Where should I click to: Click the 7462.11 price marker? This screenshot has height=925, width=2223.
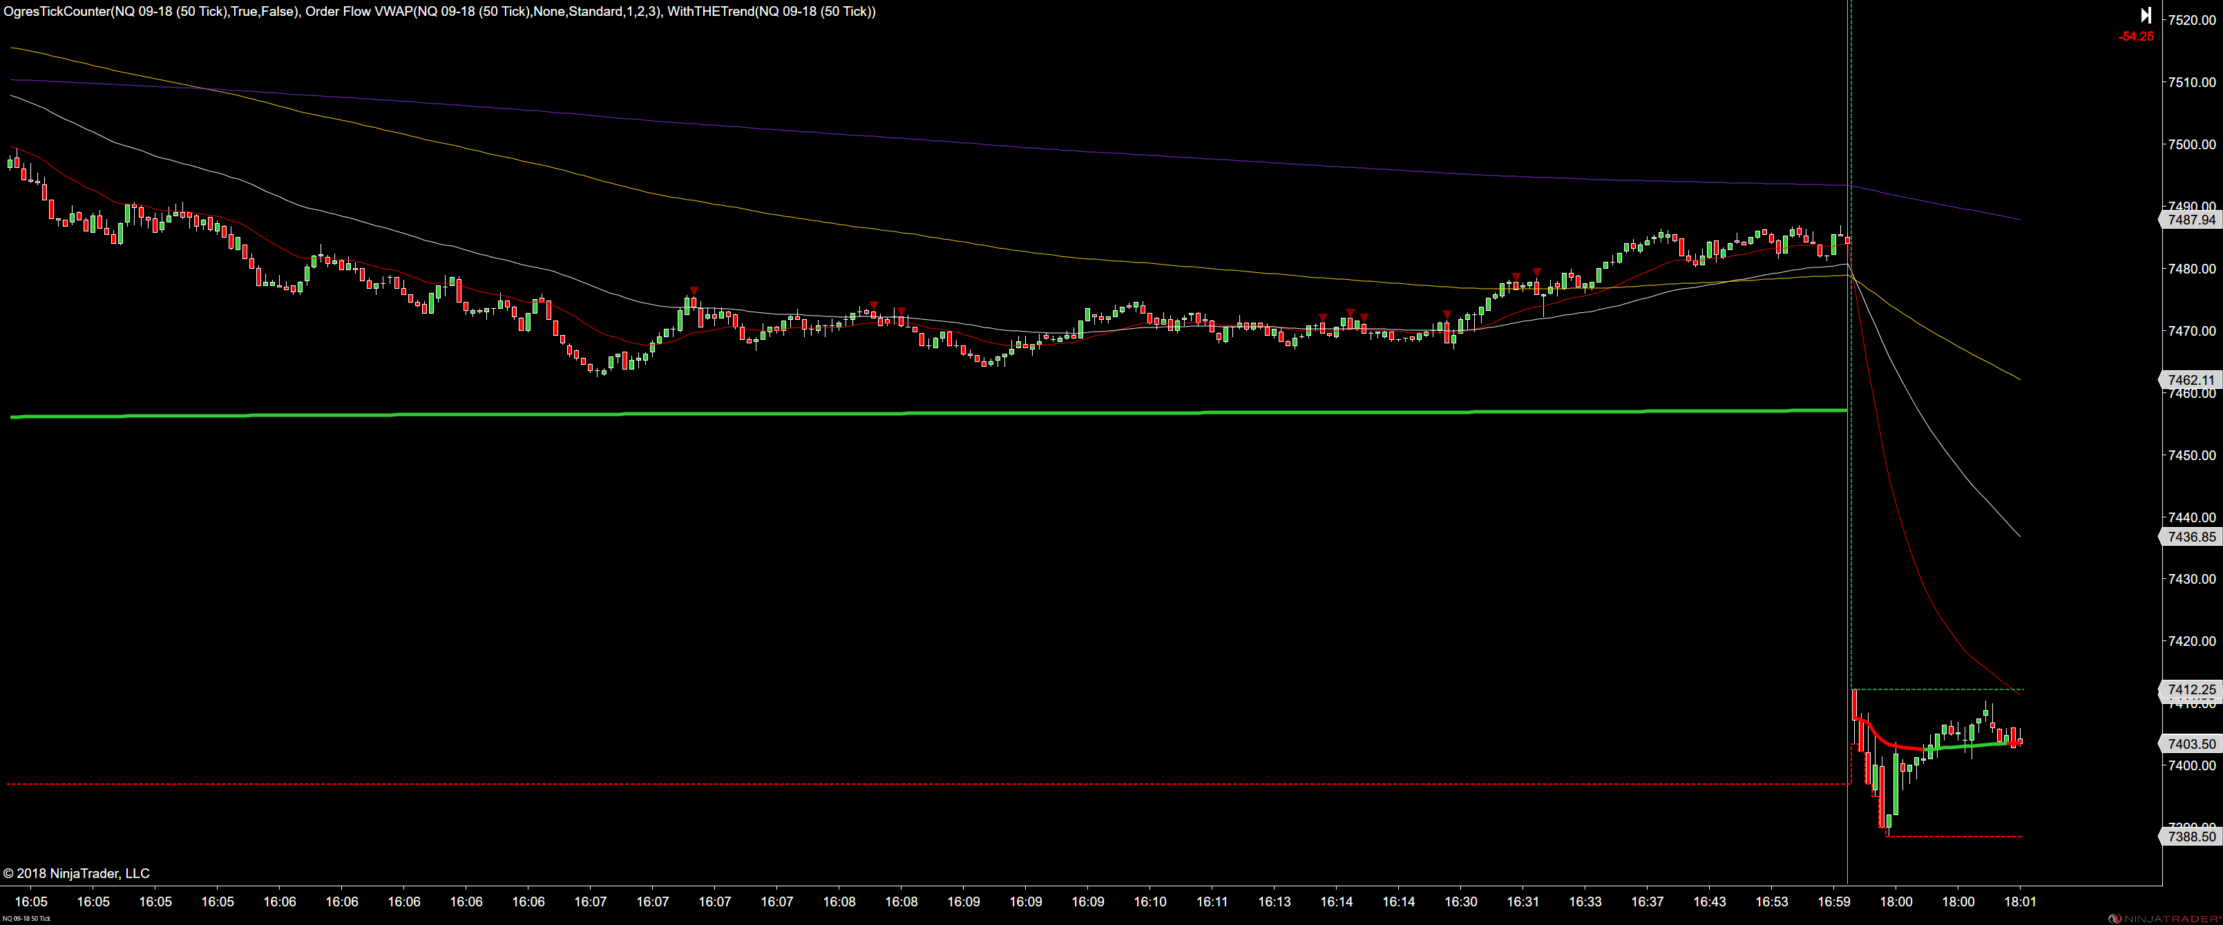tap(2191, 380)
